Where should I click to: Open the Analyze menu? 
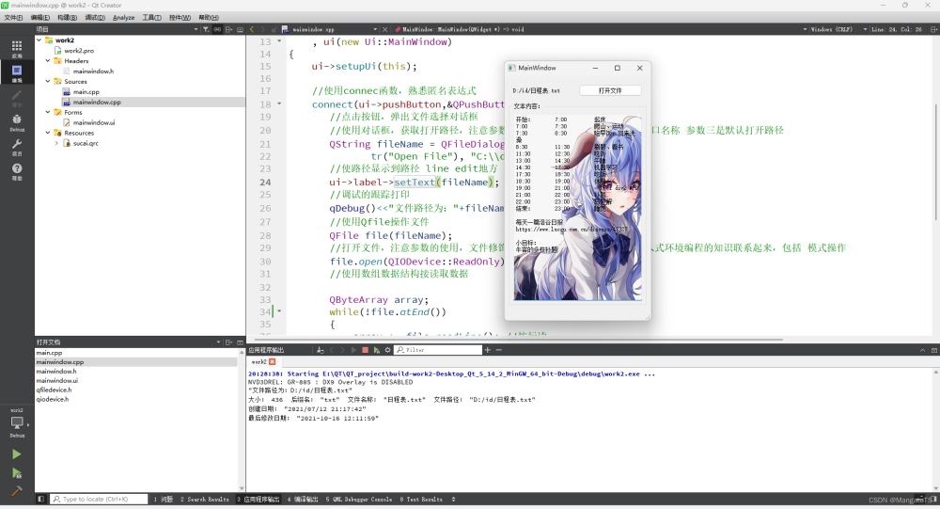[x=123, y=17]
